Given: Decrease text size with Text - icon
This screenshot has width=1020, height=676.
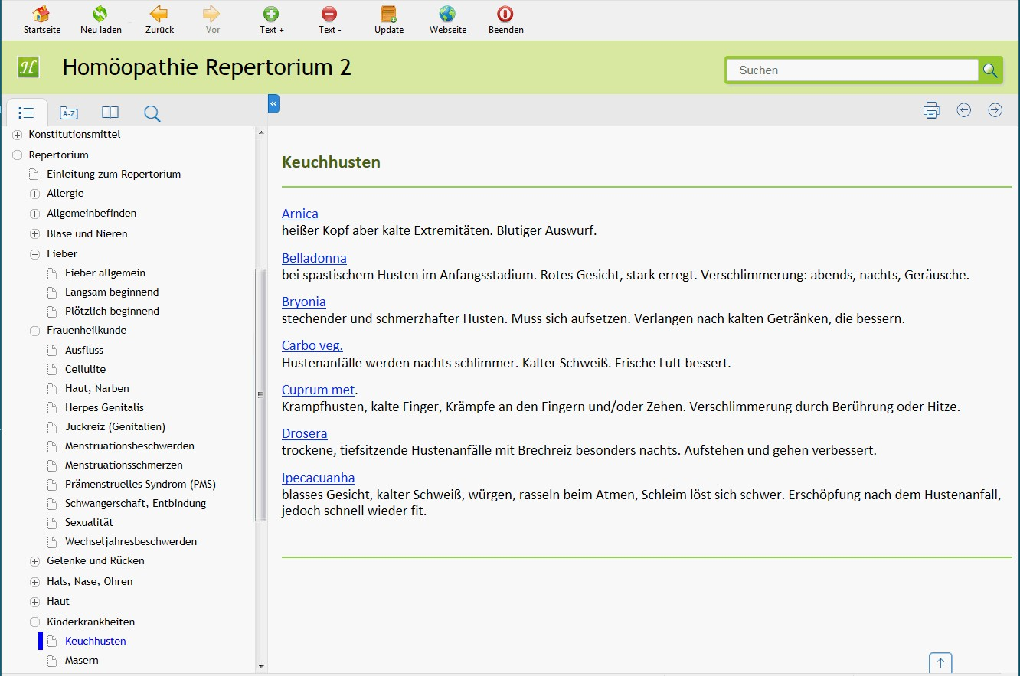Looking at the screenshot, I should click(329, 15).
